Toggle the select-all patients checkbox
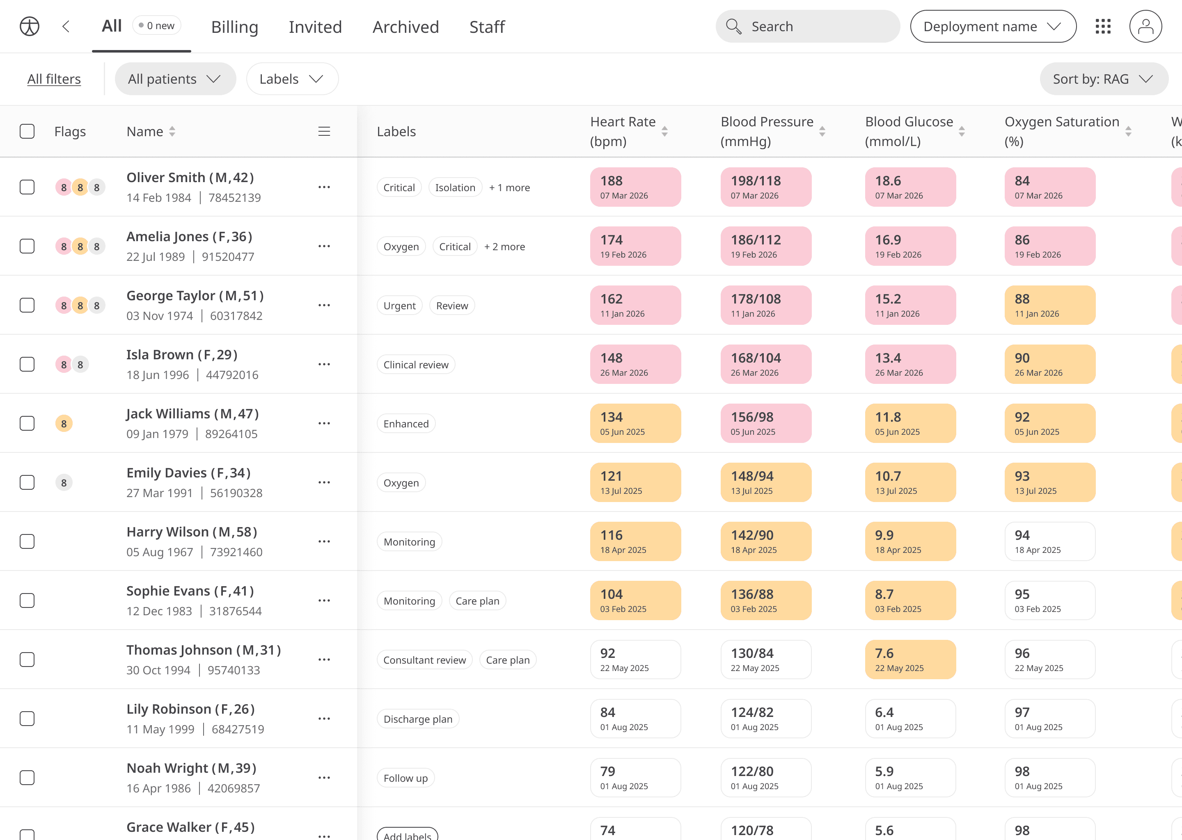Screen dimensions: 1182x840 tap(27, 131)
